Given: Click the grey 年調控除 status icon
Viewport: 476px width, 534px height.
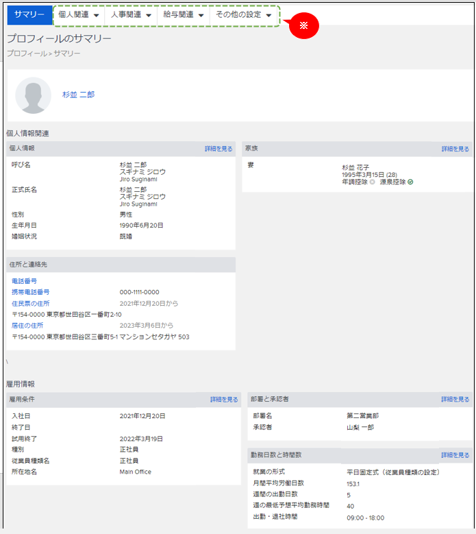Looking at the screenshot, I should [373, 182].
